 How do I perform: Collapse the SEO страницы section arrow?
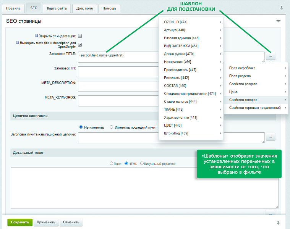coord(278,21)
